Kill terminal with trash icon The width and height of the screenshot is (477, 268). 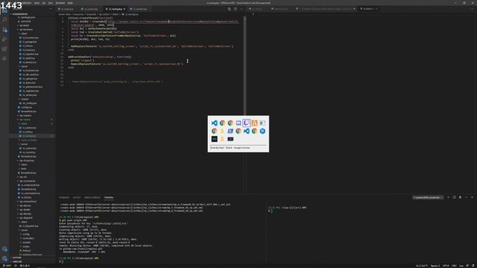point(460,197)
